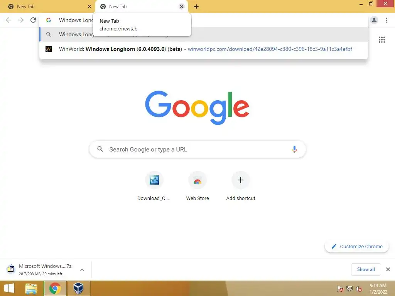Screen dimensions: 395x296
Task: Open the Google apps grid
Action: (381, 40)
